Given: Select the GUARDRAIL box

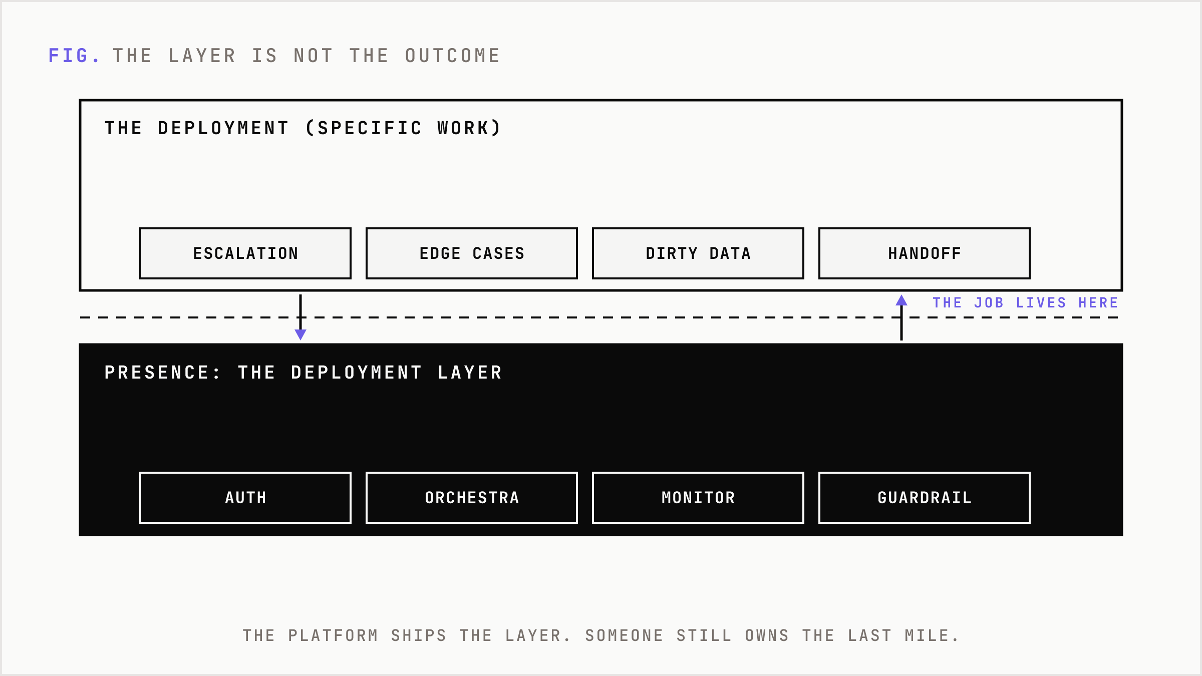Looking at the screenshot, I should [925, 498].
